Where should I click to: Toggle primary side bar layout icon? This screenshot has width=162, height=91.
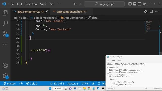pyautogui.click(x=130, y=4)
